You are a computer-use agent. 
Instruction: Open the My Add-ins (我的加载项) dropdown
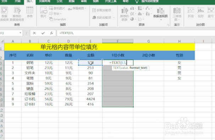(x=104, y=17)
